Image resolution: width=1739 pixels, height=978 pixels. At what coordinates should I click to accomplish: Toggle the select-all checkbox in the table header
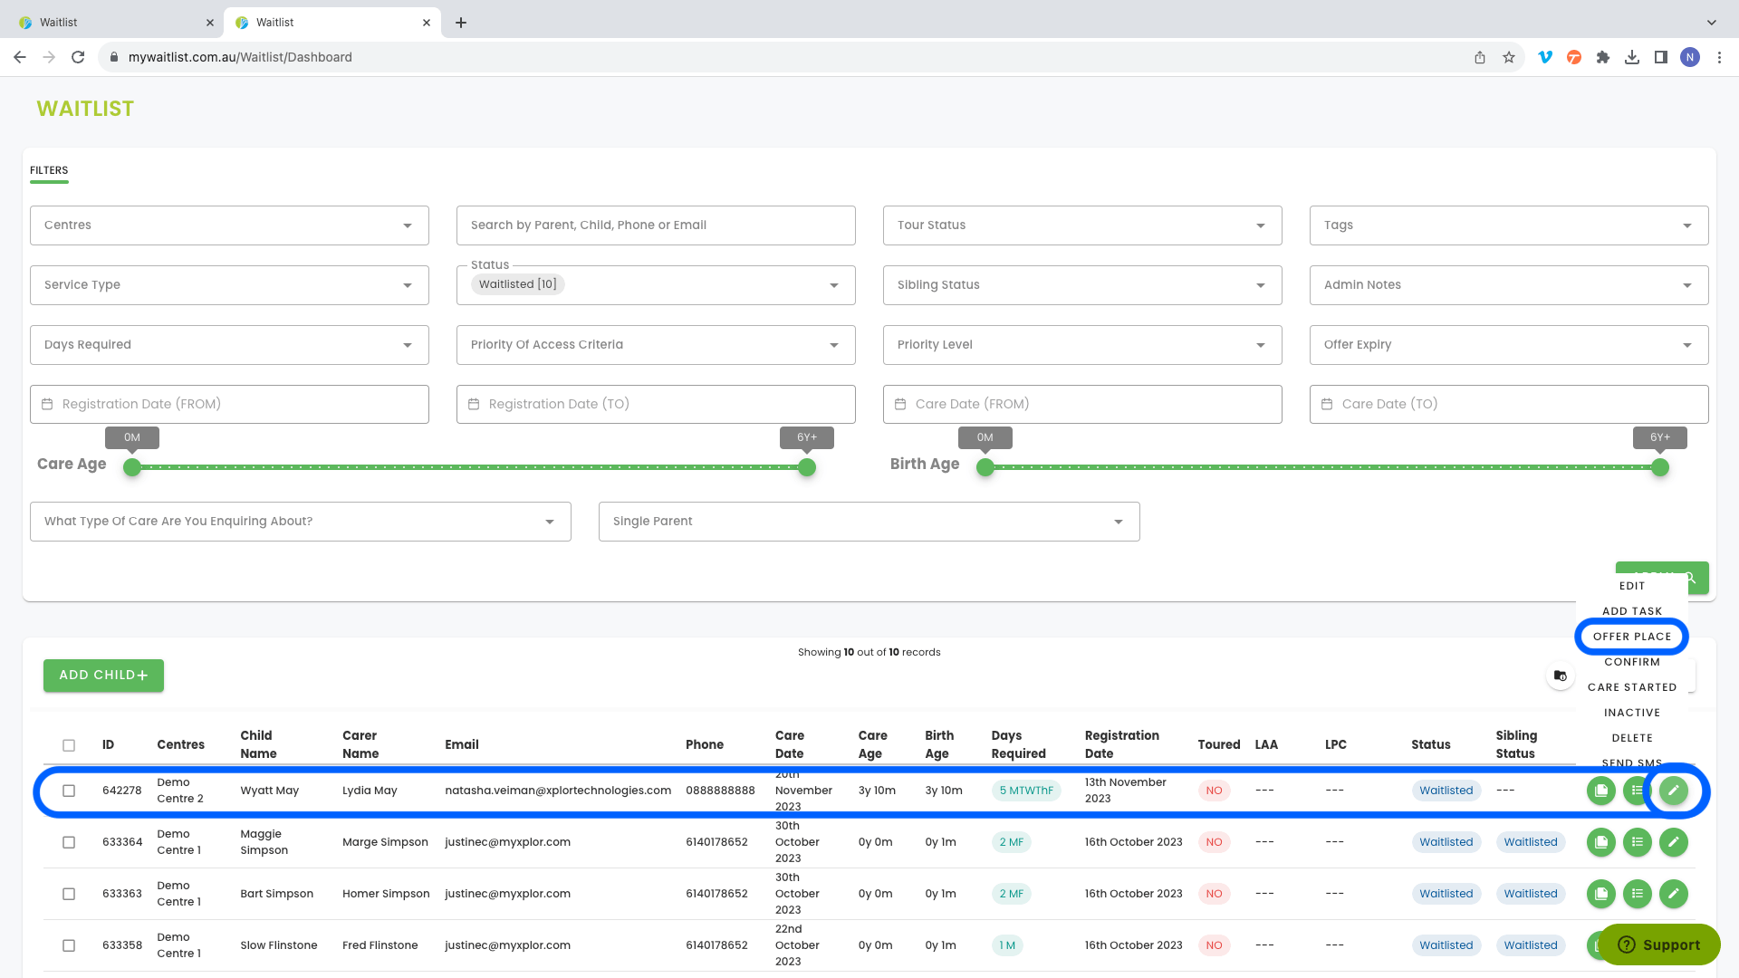pyautogui.click(x=69, y=745)
